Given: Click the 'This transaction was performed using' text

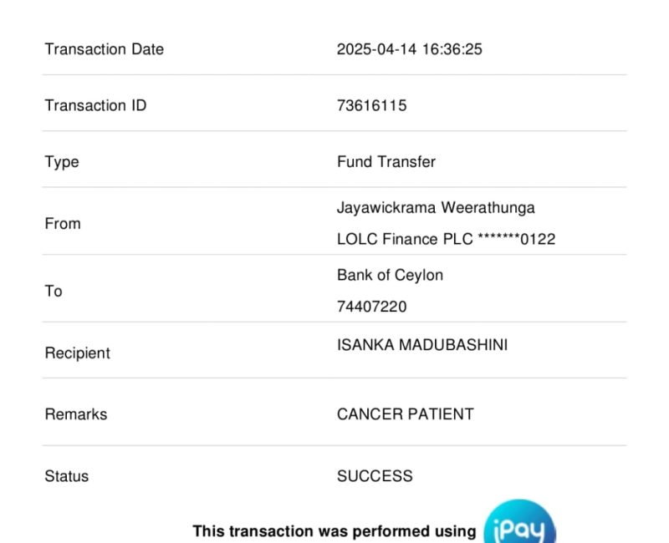Looking at the screenshot, I should [x=334, y=531].
